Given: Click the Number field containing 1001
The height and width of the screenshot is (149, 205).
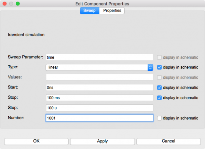Looking at the screenshot, I should click(x=99, y=118).
